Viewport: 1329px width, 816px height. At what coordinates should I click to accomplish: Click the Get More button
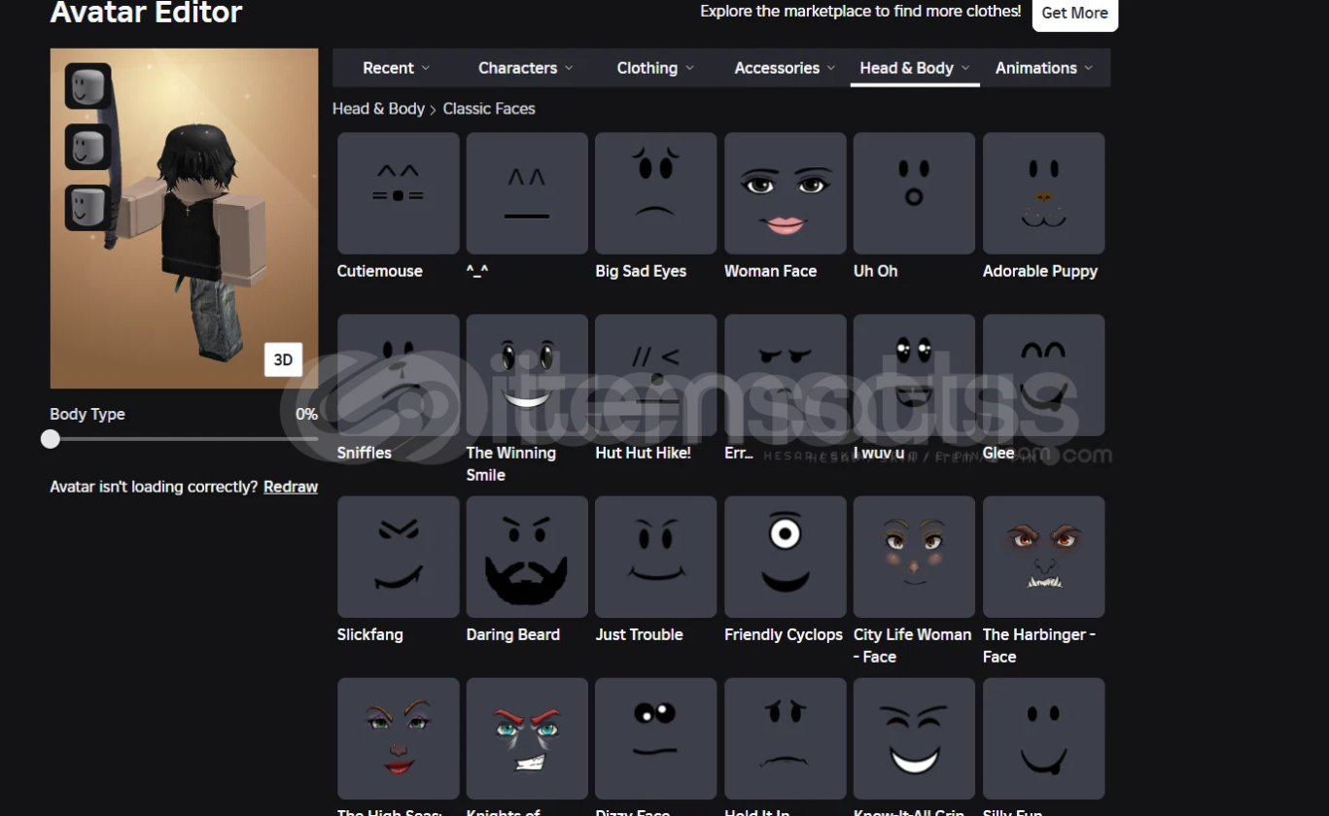(1075, 13)
